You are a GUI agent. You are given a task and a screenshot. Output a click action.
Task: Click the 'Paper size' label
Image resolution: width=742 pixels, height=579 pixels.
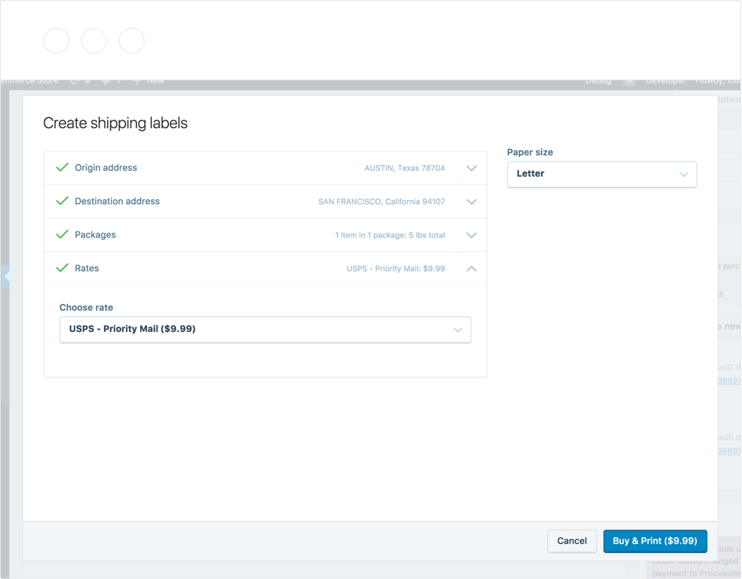[530, 152]
